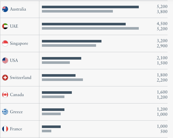Image resolution: width=173 pixels, height=138 pixels.
Task: Select the Switzerland country label
Action: (21, 78)
